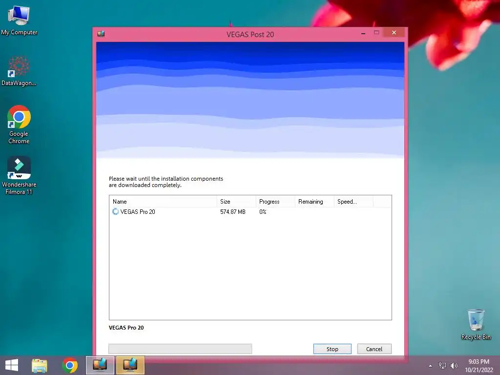Click the 0% progress value
The image size is (500, 375).
[x=263, y=212]
